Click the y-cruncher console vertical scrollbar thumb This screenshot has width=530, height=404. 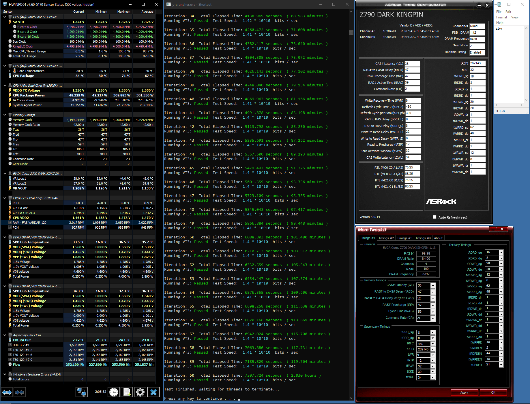(351, 33)
